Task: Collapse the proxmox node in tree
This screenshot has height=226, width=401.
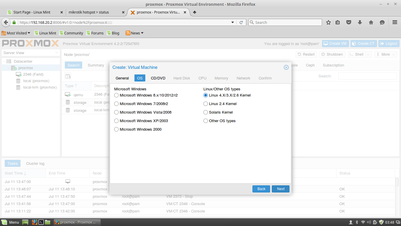Action: point(9,68)
